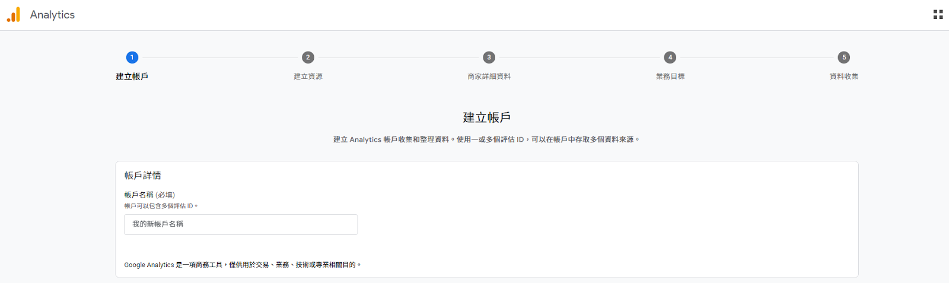Click the 帳戶名稱 (必填) field label

[149, 195]
